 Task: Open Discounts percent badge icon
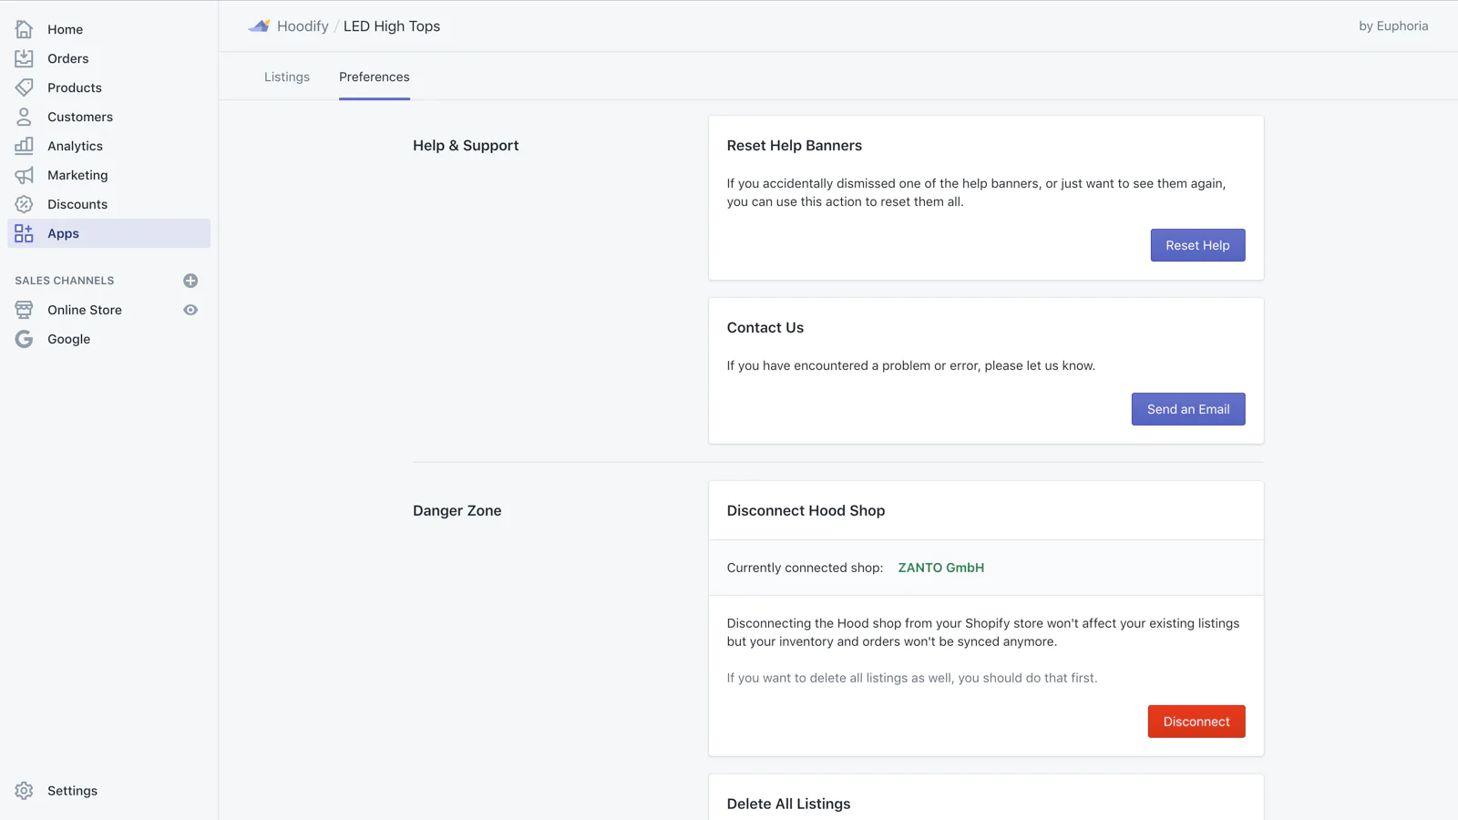pyautogui.click(x=24, y=204)
